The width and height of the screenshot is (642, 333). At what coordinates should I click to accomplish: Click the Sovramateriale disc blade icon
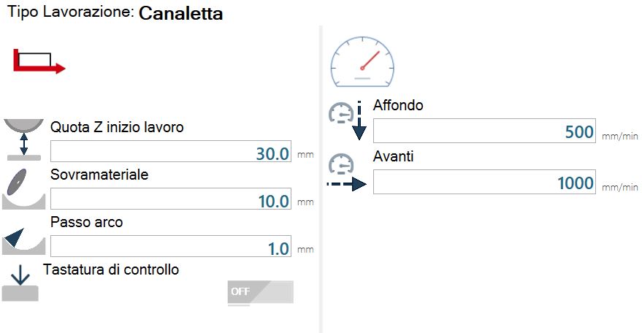[x=24, y=189]
